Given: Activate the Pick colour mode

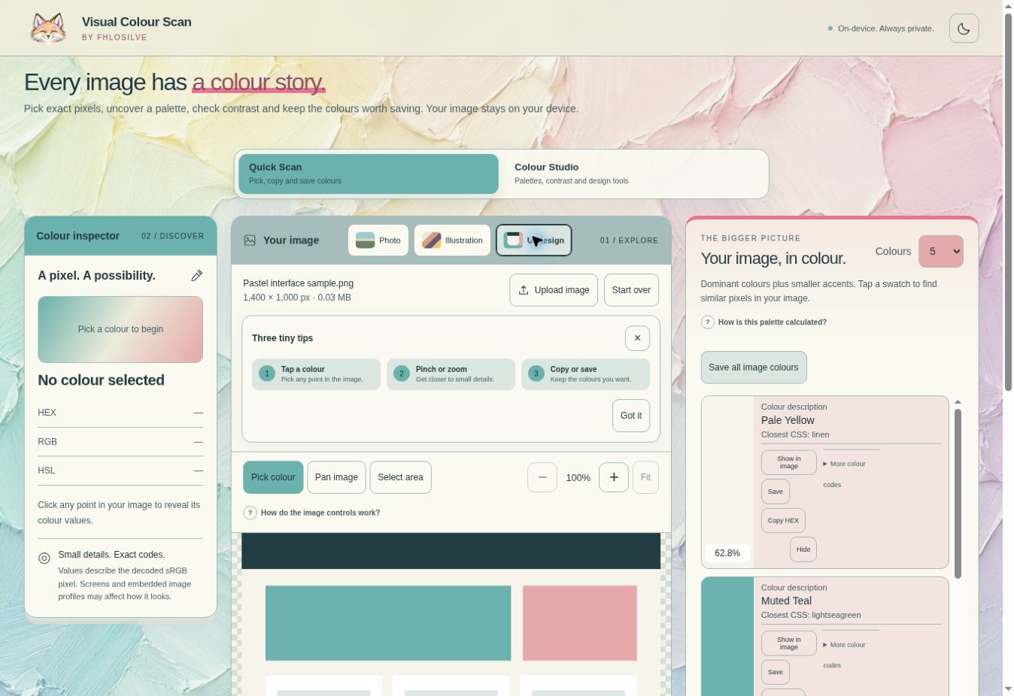Looking at the screenshot, I should (273, 477).
